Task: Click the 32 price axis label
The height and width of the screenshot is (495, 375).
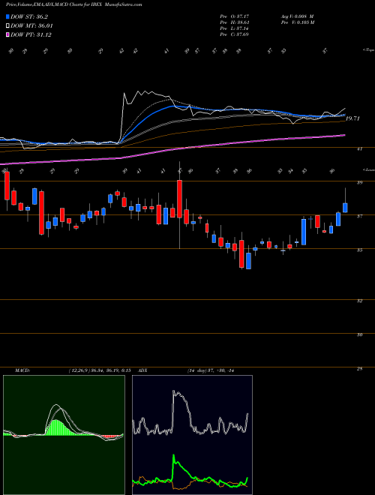Action: tap(359, 301)
